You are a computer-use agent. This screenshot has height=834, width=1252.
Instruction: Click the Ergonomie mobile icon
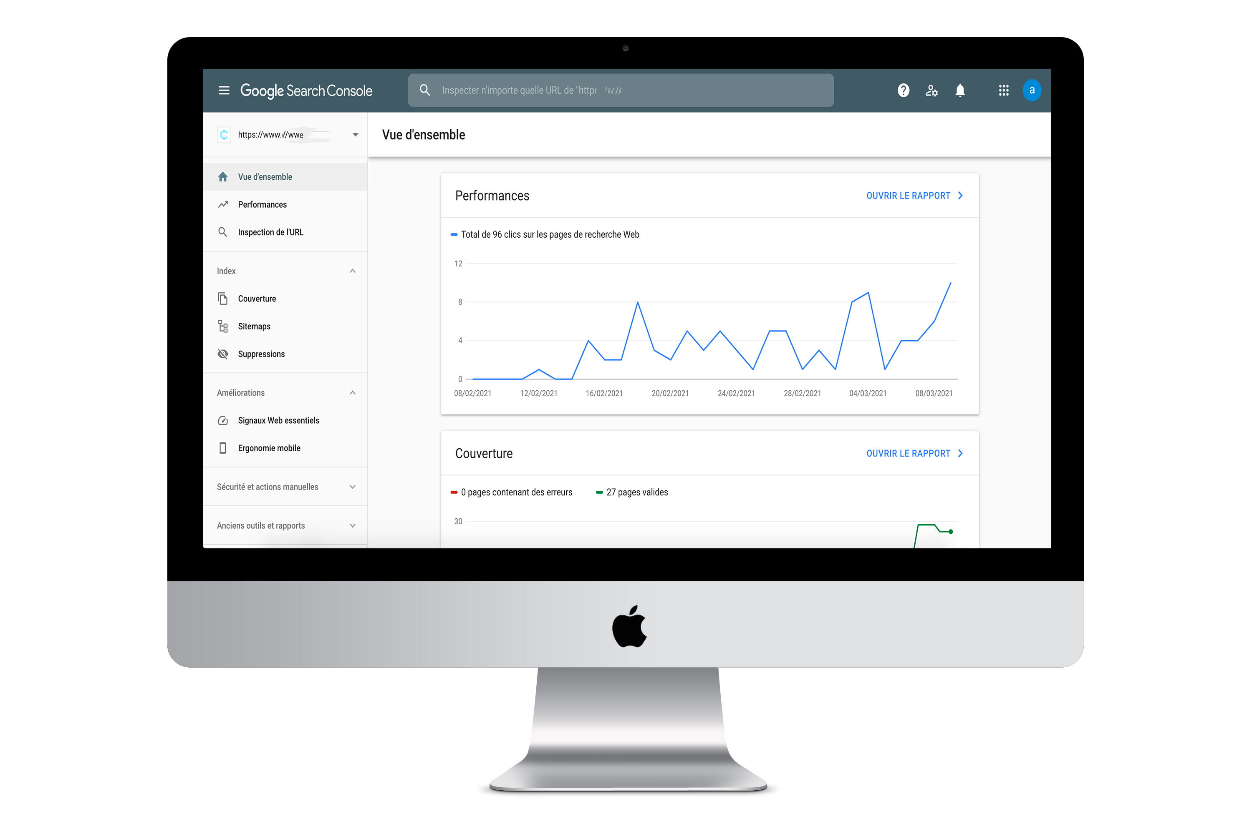tap(225, 448)
